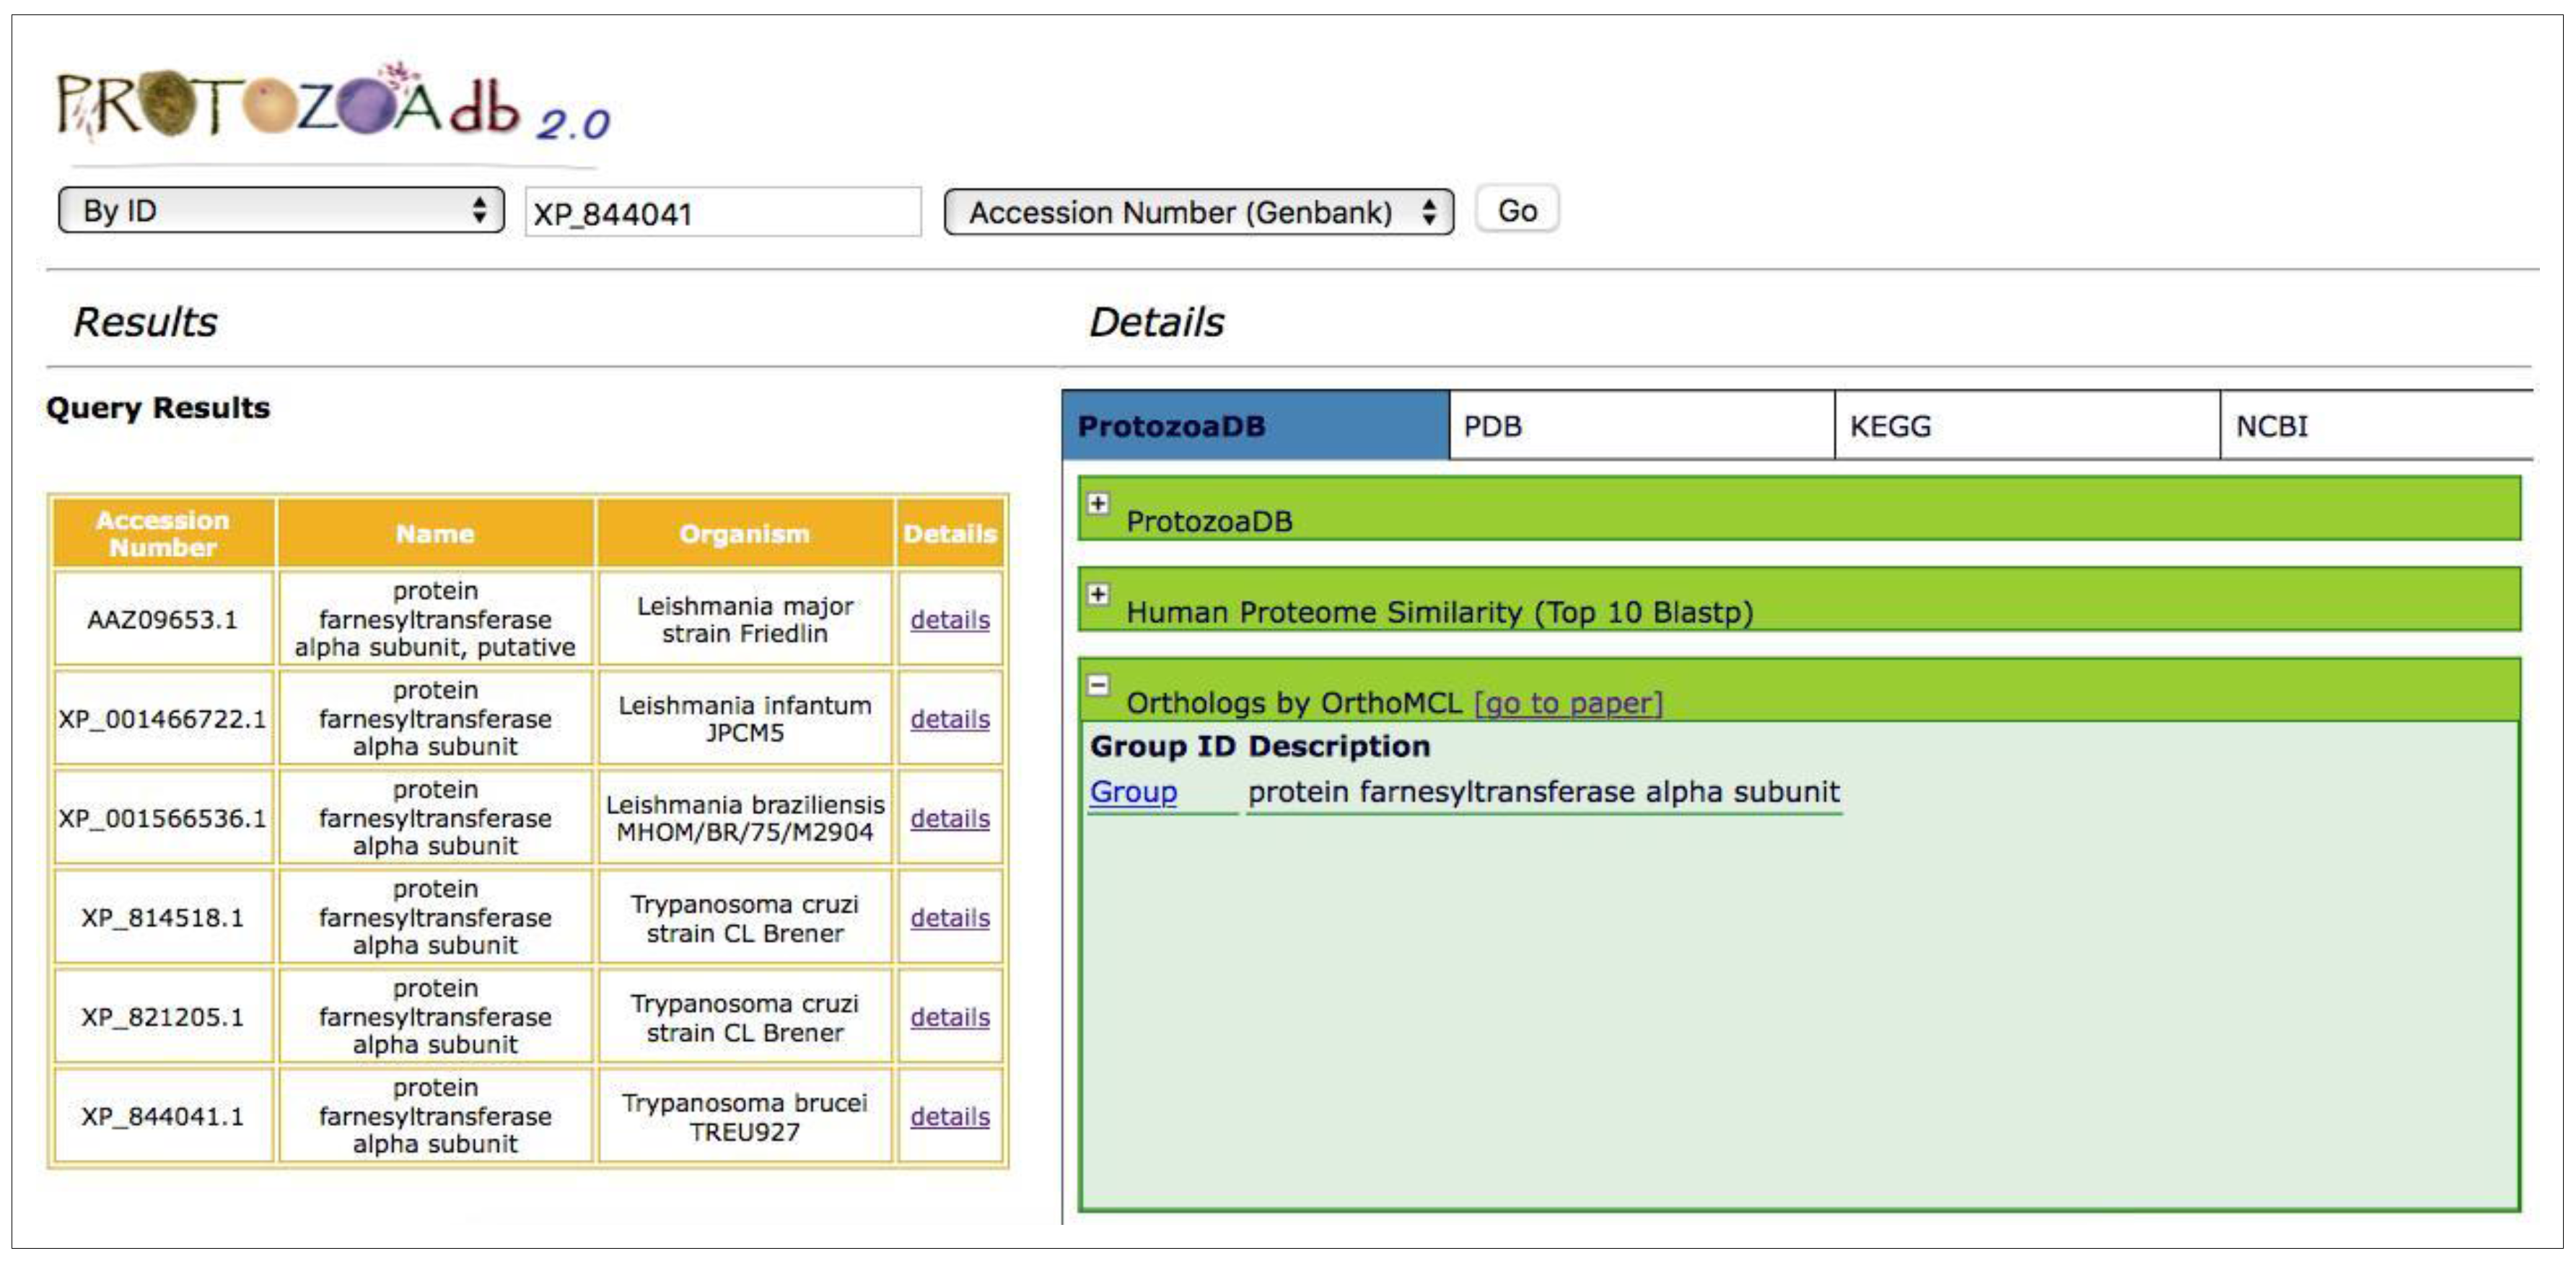Image resolution: width=2576 pixels, height=1261 pixels.
Task: Switch to the PDB tab
Action: [1640, 427]
